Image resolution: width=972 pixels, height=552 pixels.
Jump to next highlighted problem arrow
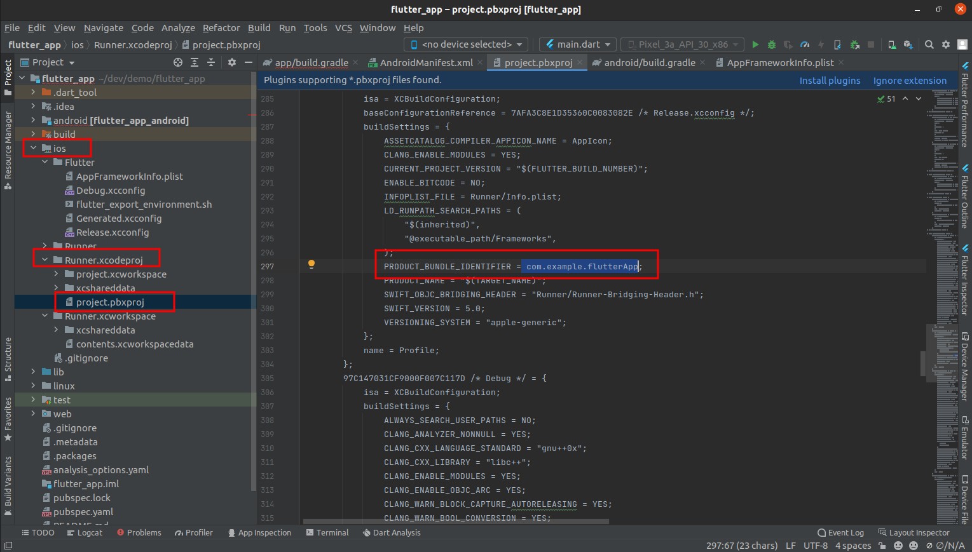pyautogui.click(x=919, y=99)
